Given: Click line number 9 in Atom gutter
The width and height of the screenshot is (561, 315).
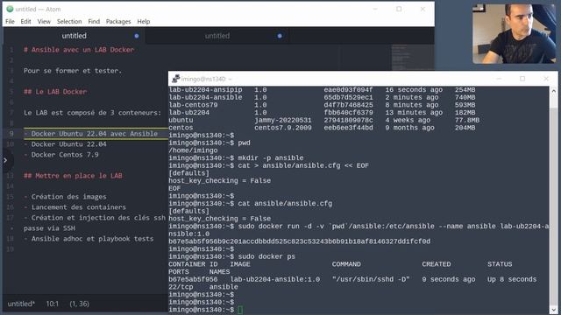Looking at the screenshot, I should 11,134.
